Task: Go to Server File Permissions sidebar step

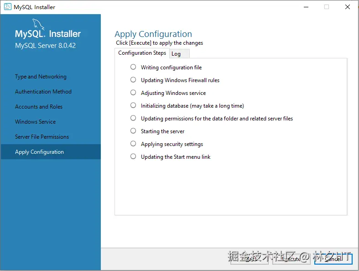Action: coord(42,137)
